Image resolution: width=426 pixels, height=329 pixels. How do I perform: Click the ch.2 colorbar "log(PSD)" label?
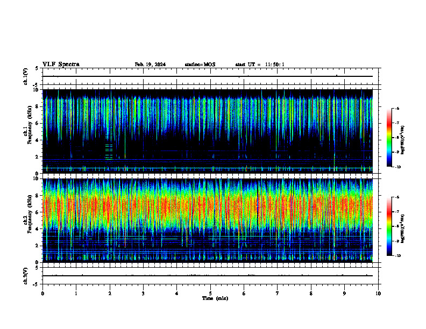click(x=403, y=228)
